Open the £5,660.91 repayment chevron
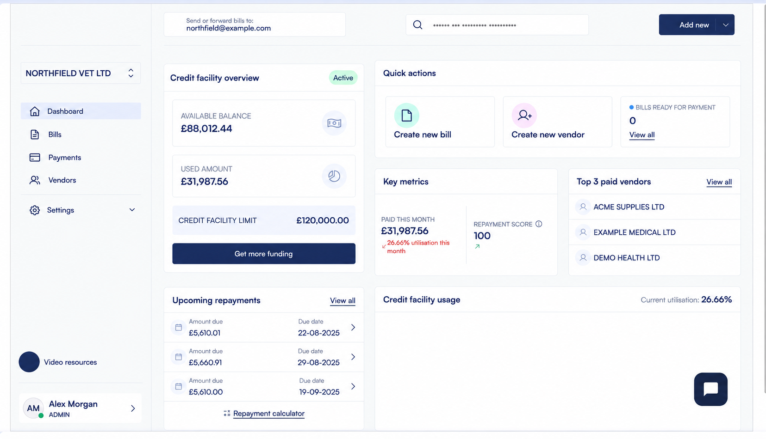 pyautogui.click(x=353, y=357)
